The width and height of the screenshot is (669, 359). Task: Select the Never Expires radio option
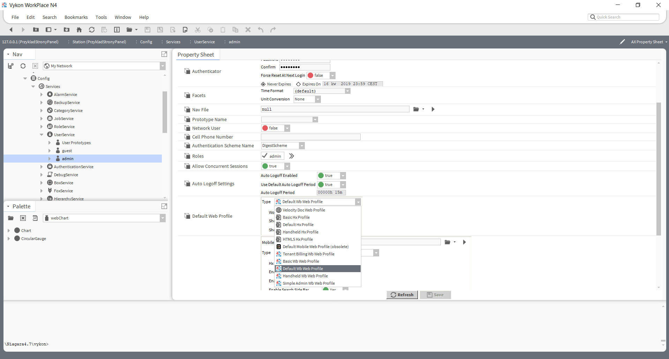click(x=263, y=84)
